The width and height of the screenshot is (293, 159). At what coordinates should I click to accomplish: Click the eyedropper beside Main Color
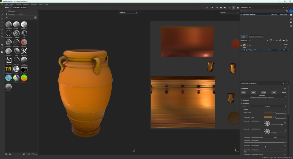(274, 113)
